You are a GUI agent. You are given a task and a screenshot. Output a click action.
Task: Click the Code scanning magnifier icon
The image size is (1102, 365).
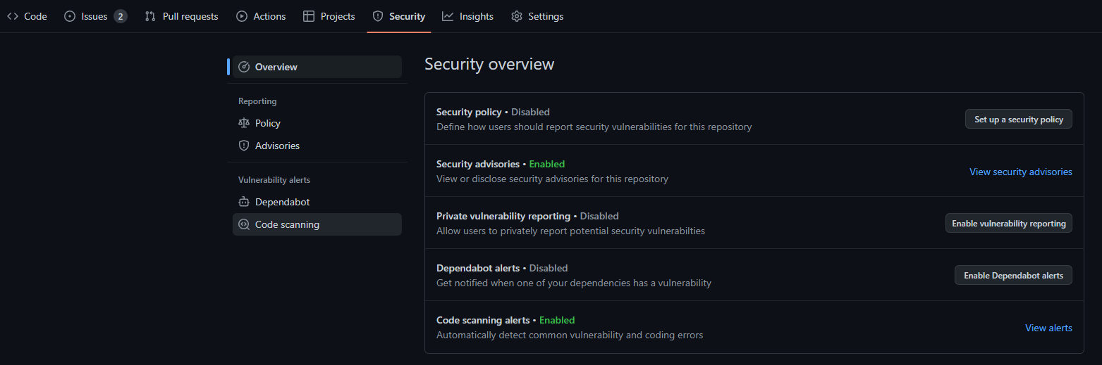click(244, 224)
